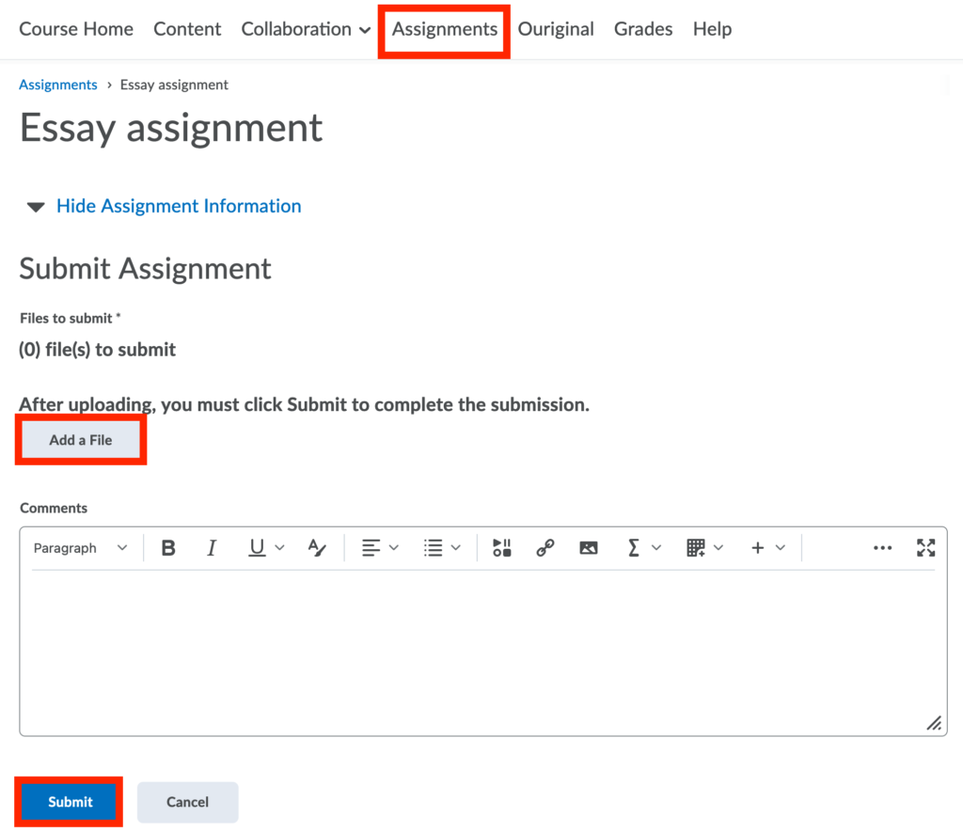This screenshot has width=963, height=832.
Task: Follow the Assignments breadcrumb link
Action: pos(57,85)
